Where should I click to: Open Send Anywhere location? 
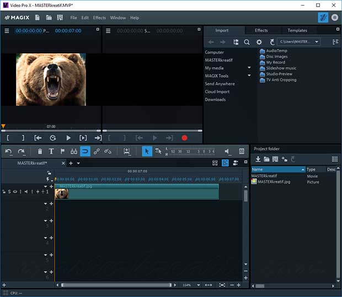coord(220,84)
